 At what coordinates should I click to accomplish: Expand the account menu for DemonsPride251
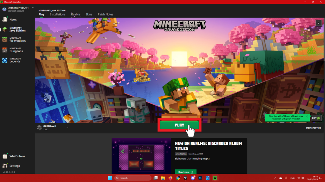click(x=33, y=8)
